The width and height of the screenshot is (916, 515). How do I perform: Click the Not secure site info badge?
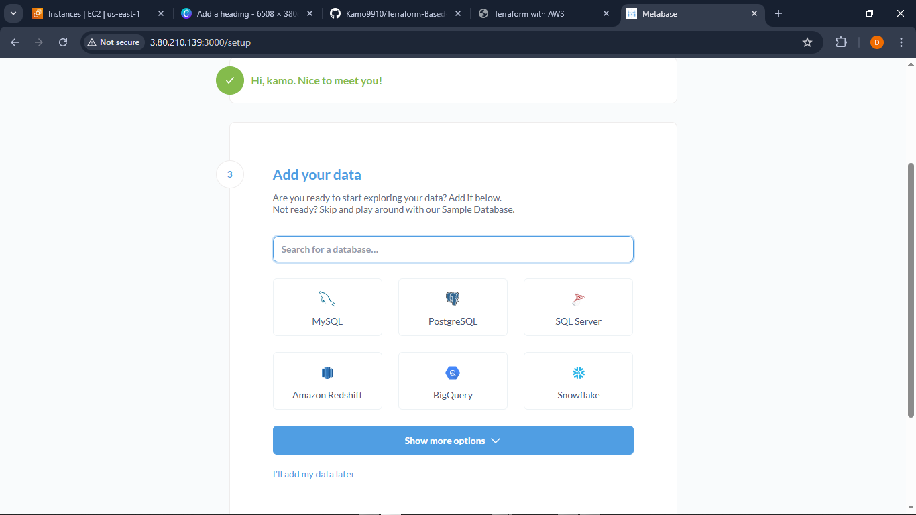point(113,42)
